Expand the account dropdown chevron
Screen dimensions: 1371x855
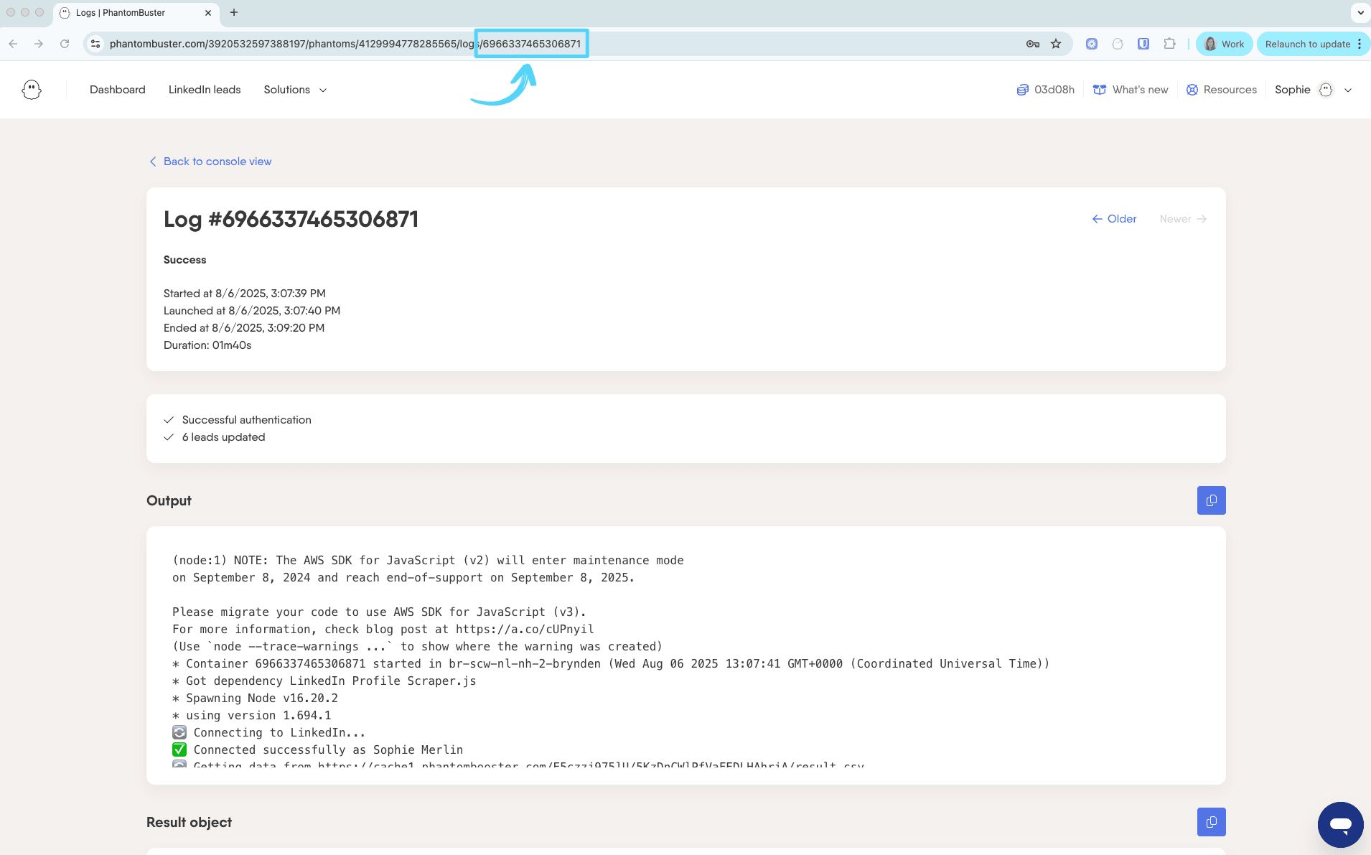pyautogui.click(x=1348, y=90)
